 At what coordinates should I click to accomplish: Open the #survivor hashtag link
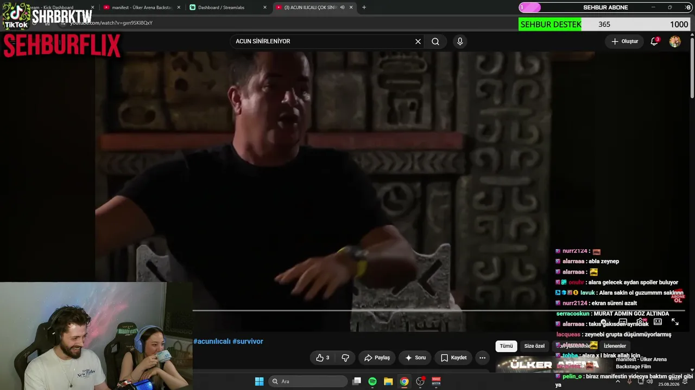pos(248,341)
